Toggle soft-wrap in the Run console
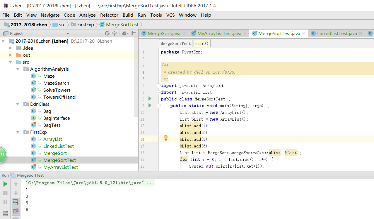The image size is (374, 219). [16, 202]
